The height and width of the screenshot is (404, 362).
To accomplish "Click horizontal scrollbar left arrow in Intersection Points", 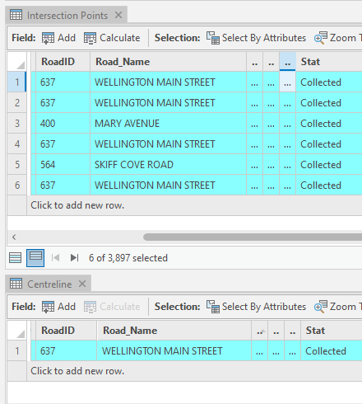I will pos(14,237).
